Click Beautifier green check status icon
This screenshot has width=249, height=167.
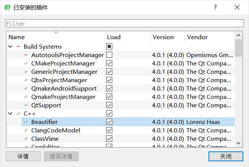pos(26,122)
